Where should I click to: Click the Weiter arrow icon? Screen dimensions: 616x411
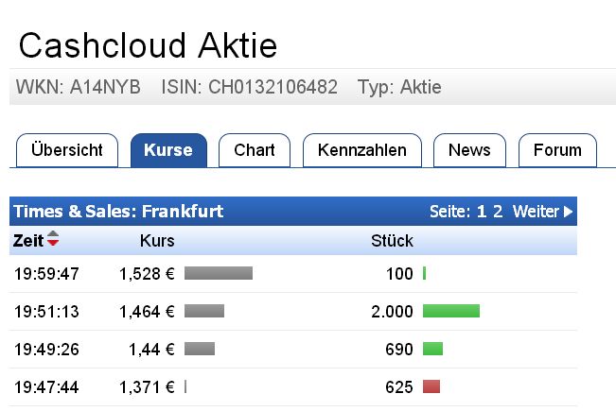click(568, 212)
